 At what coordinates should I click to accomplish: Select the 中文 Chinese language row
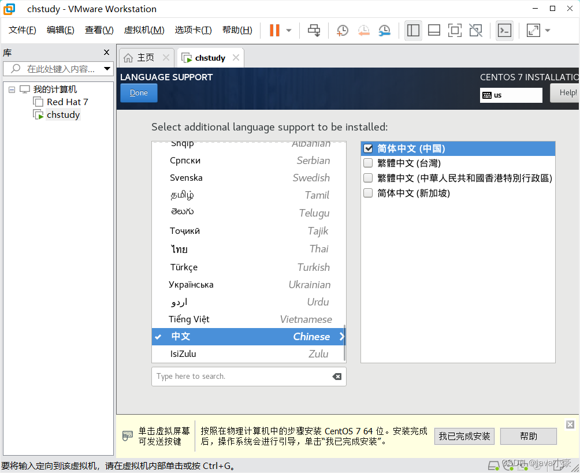pyautogui.click(x=248, y=337)
